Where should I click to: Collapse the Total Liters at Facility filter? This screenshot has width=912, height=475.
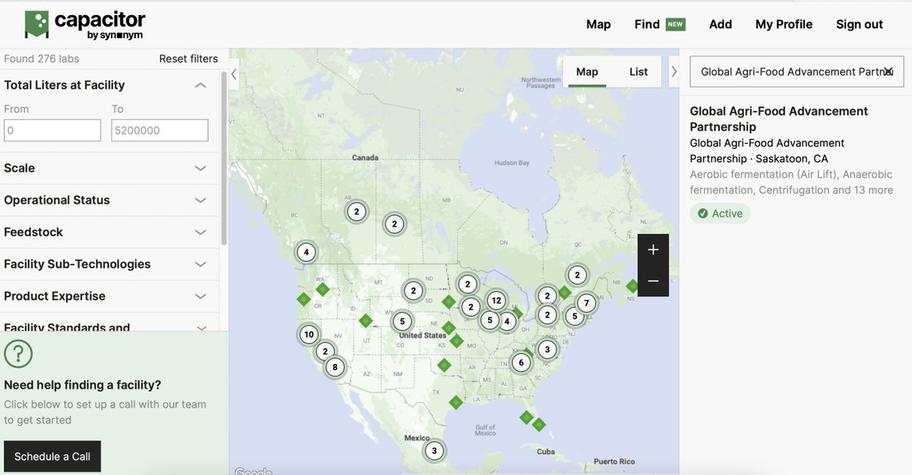(201, 85)
